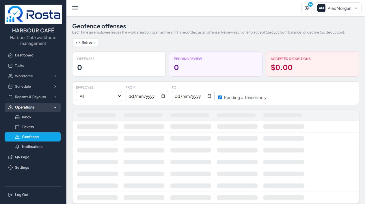Click the Settings gear icon
Screen dimensions: 365x204
(x=10, y=168)
